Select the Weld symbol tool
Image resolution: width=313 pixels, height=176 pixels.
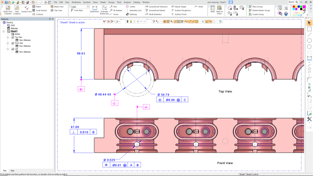199,7
